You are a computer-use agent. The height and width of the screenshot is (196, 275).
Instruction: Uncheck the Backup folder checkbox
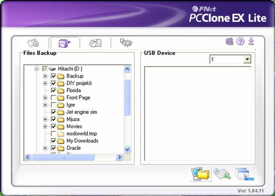[x=53, y=76]
